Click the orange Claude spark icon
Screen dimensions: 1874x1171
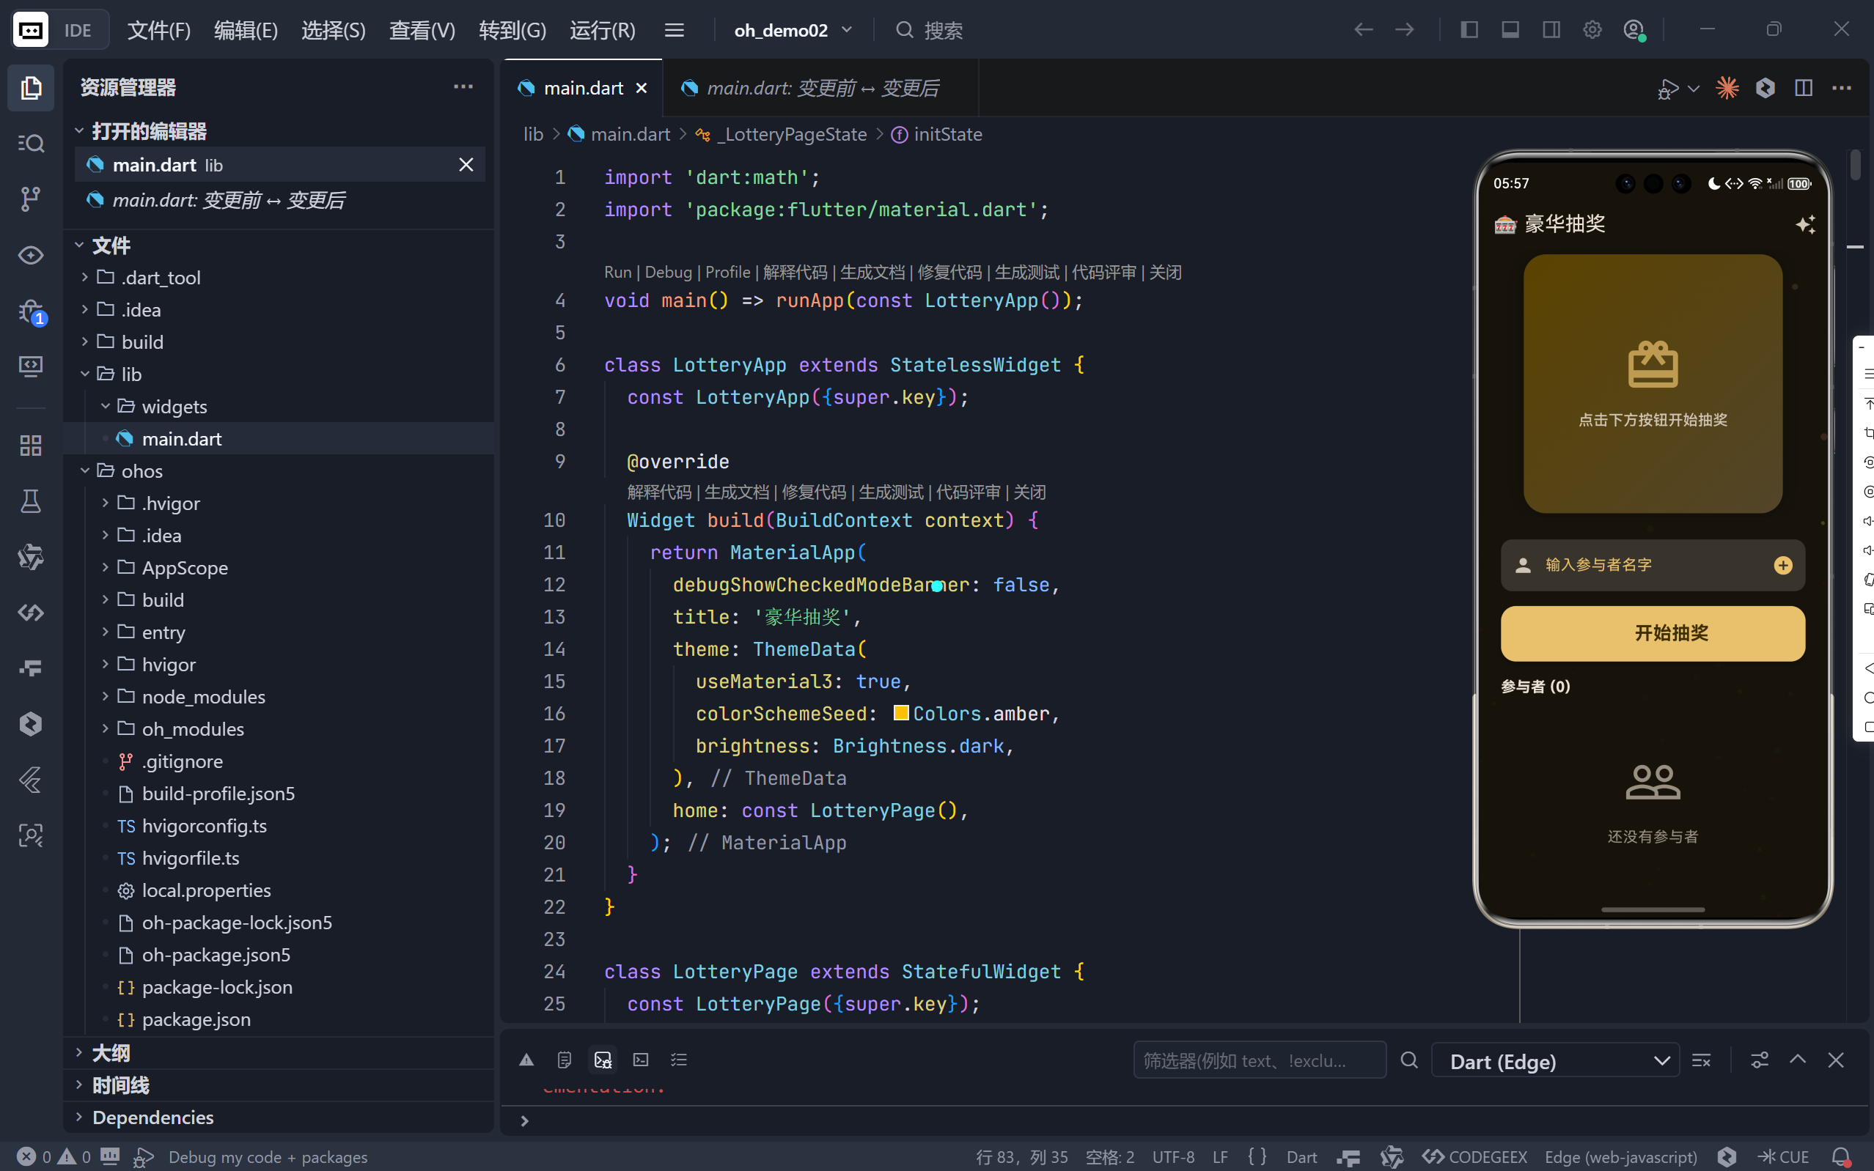[x=1727, y=87]
